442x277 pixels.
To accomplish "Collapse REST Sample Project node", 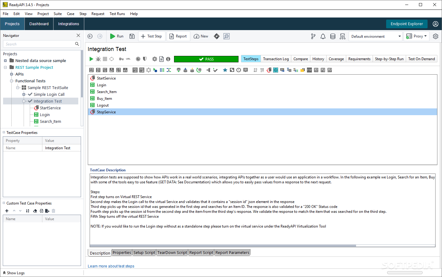I will point(5,67).
